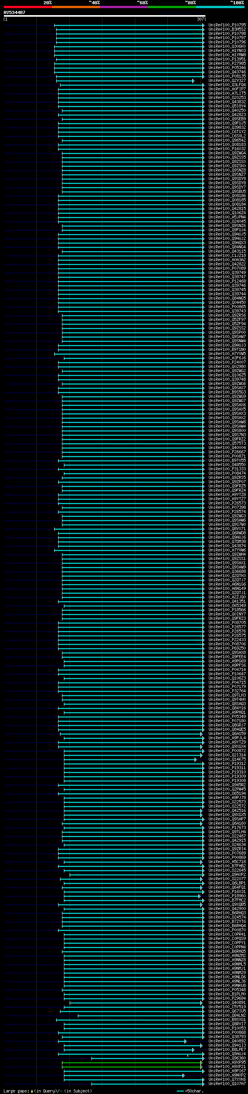Select hit label UniRef100_P16032
Screen dimensions: 248x1094
click(227, 149)
